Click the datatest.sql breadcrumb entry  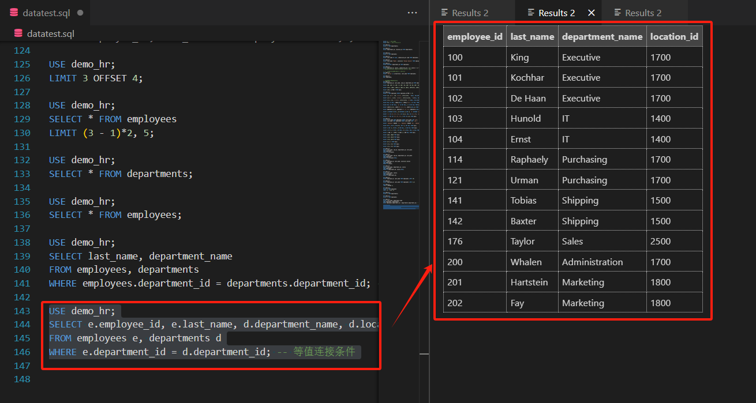51,33
